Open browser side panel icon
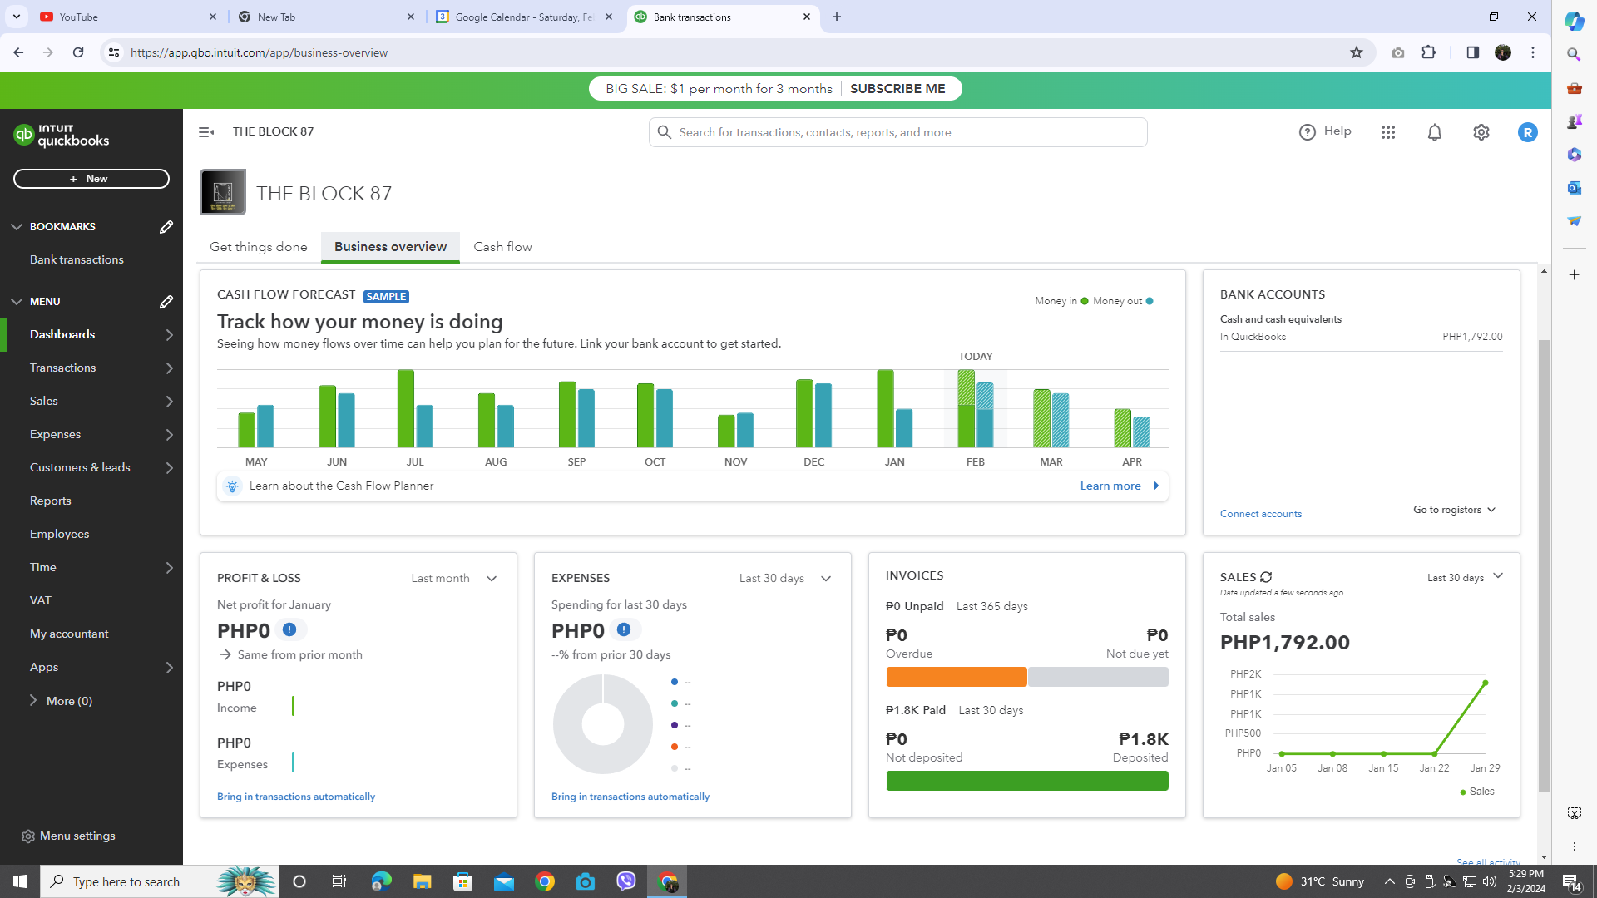 point(1472,52)
